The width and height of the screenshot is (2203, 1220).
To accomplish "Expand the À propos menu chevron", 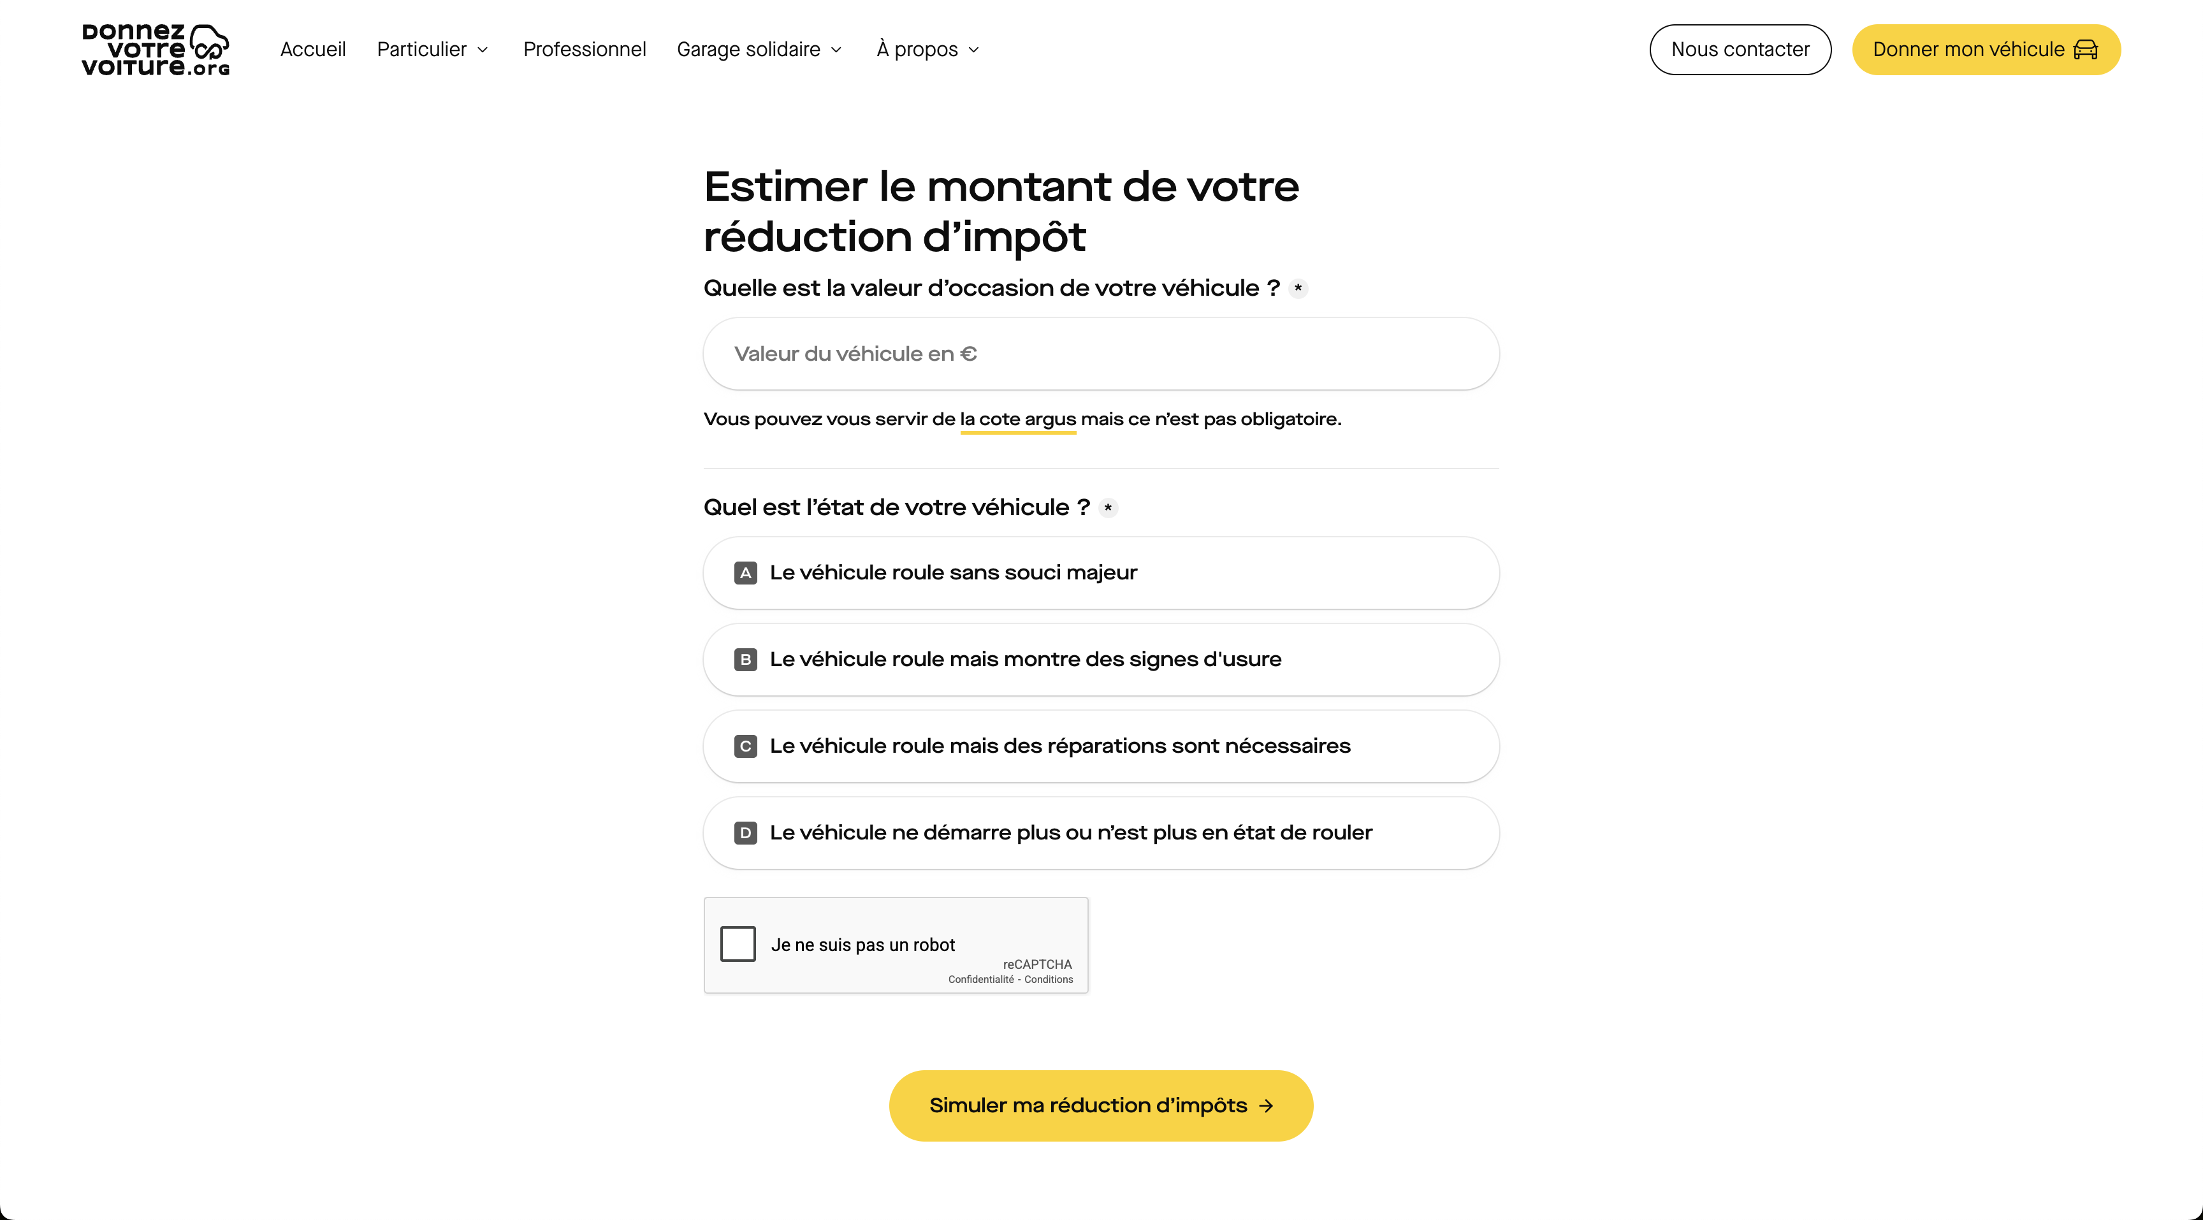I will point(973,50).
